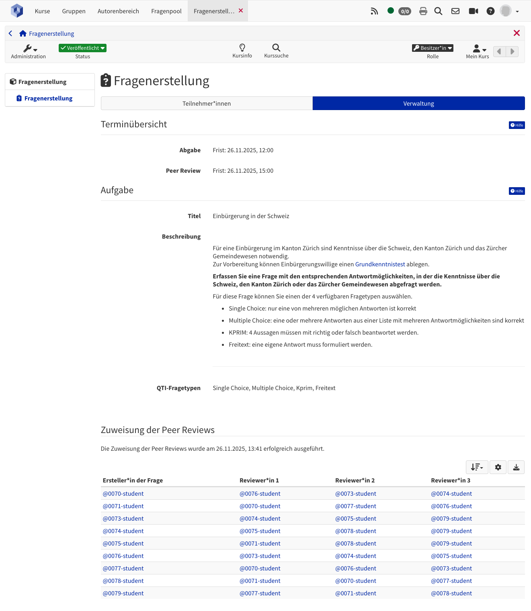
Task: Click the Hilfe button beside Terminübersicht
Action: pos(517,125)
